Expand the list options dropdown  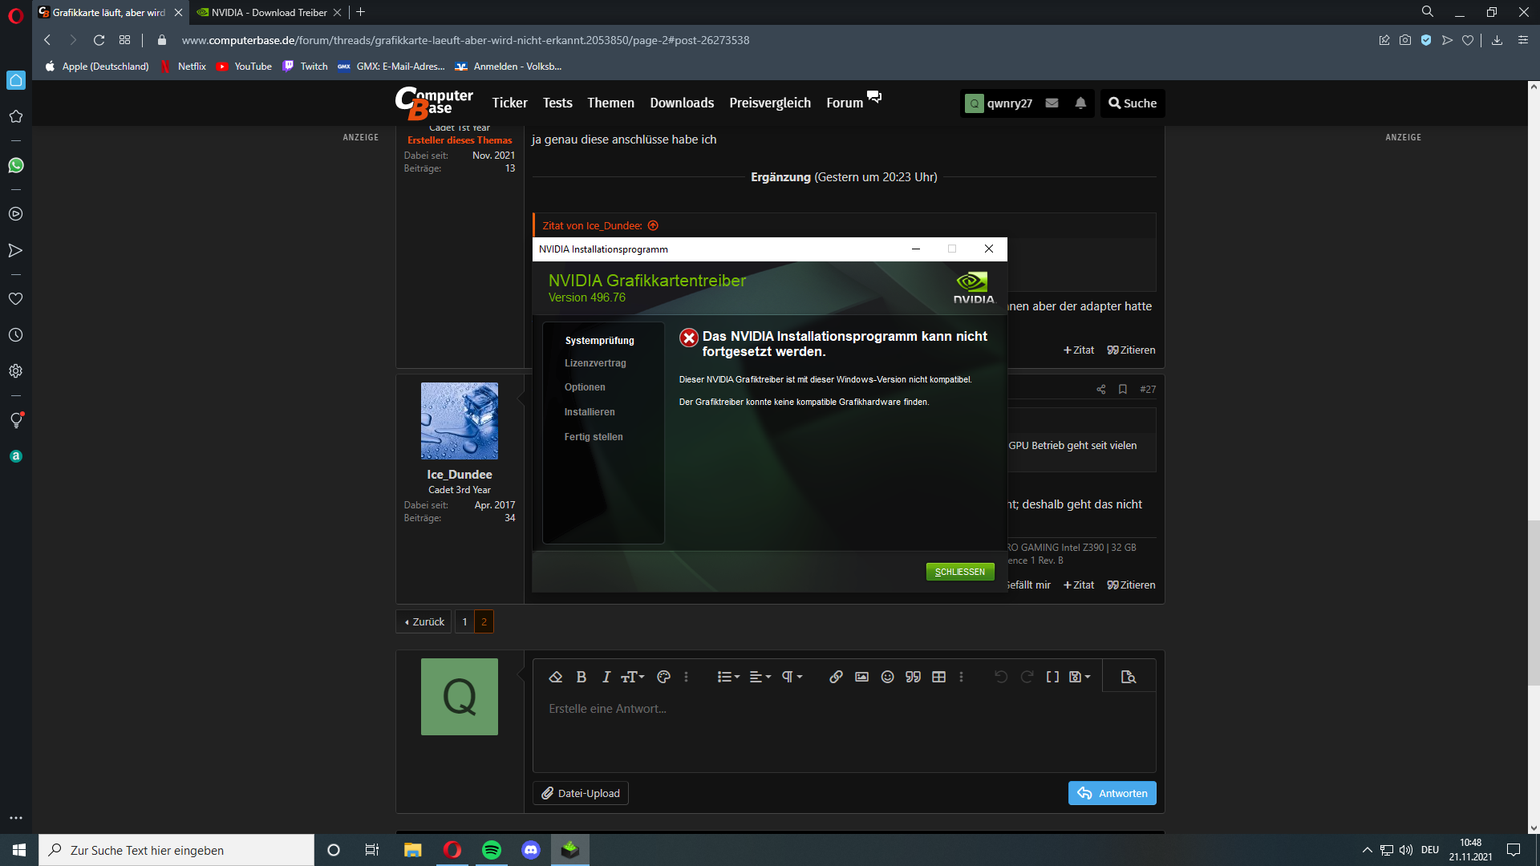[x=728, y=677]
